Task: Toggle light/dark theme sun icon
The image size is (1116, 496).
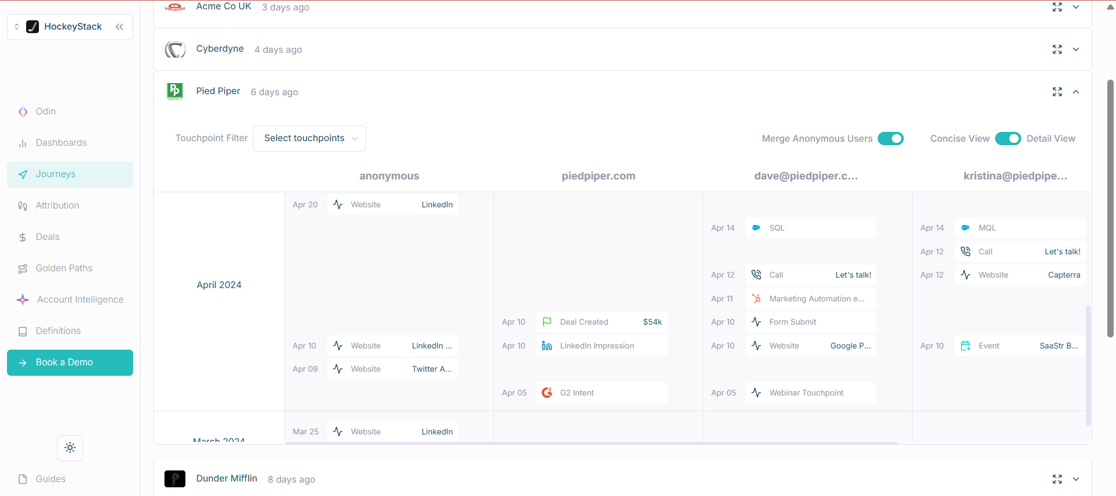Action: (70, 448)
